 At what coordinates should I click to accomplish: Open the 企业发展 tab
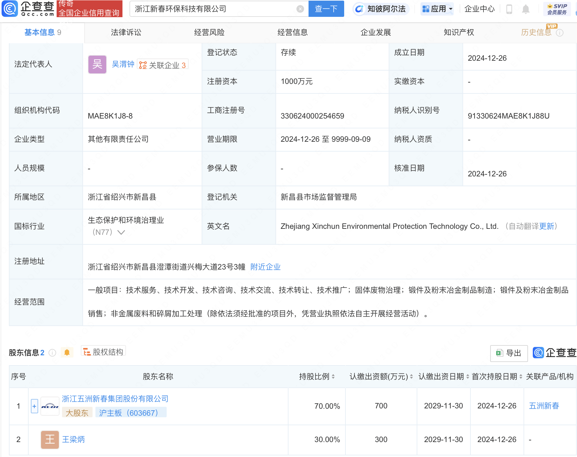click(x=376, y=32)
